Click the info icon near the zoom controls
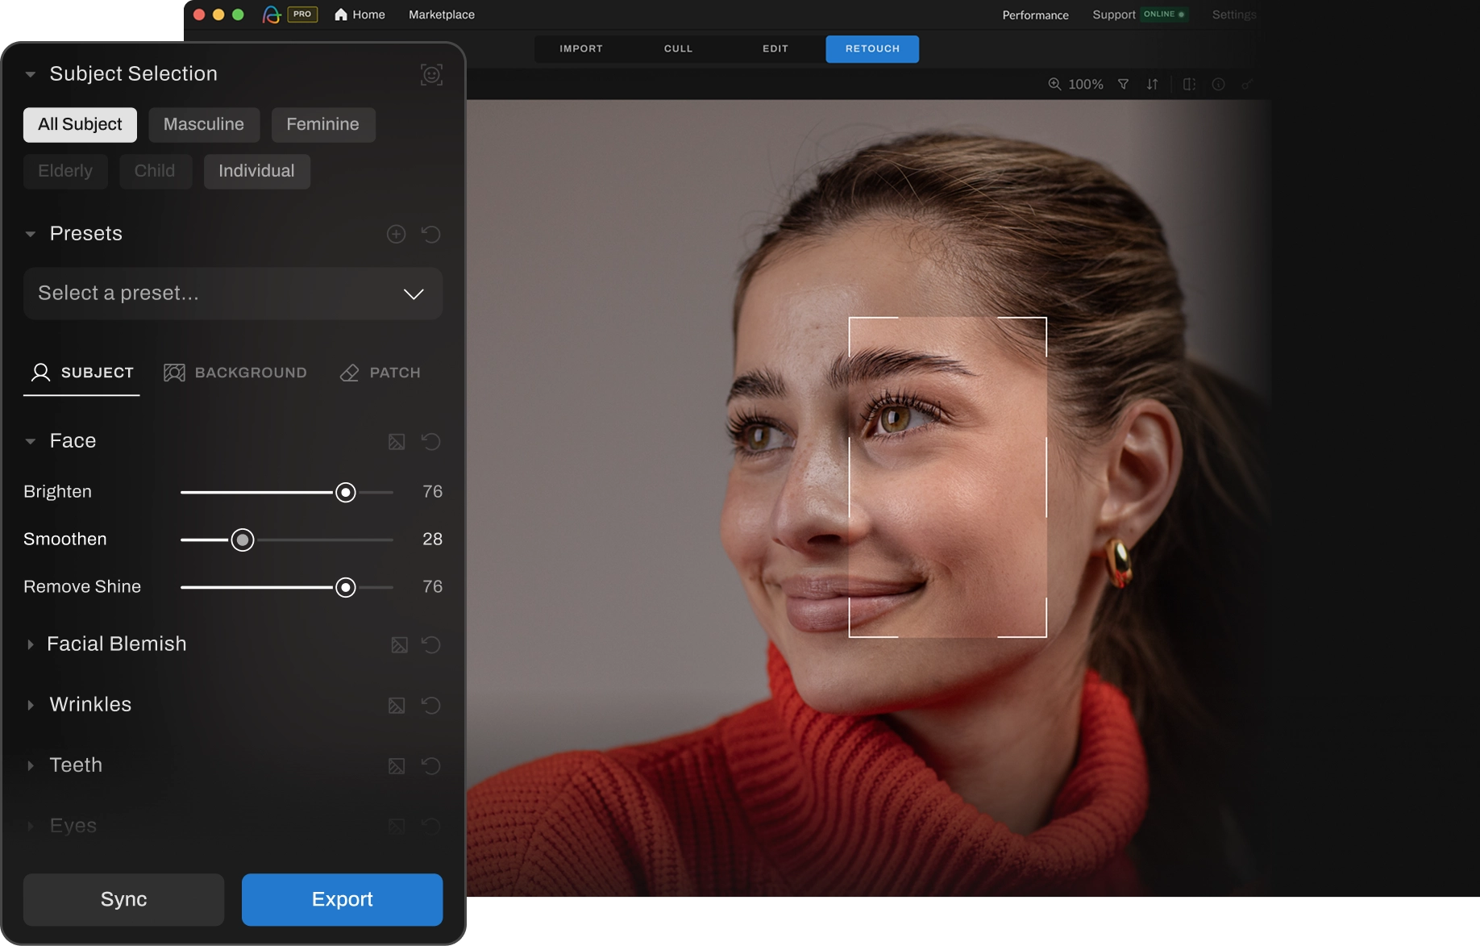1480x946 pixels. click(1218, 84)
